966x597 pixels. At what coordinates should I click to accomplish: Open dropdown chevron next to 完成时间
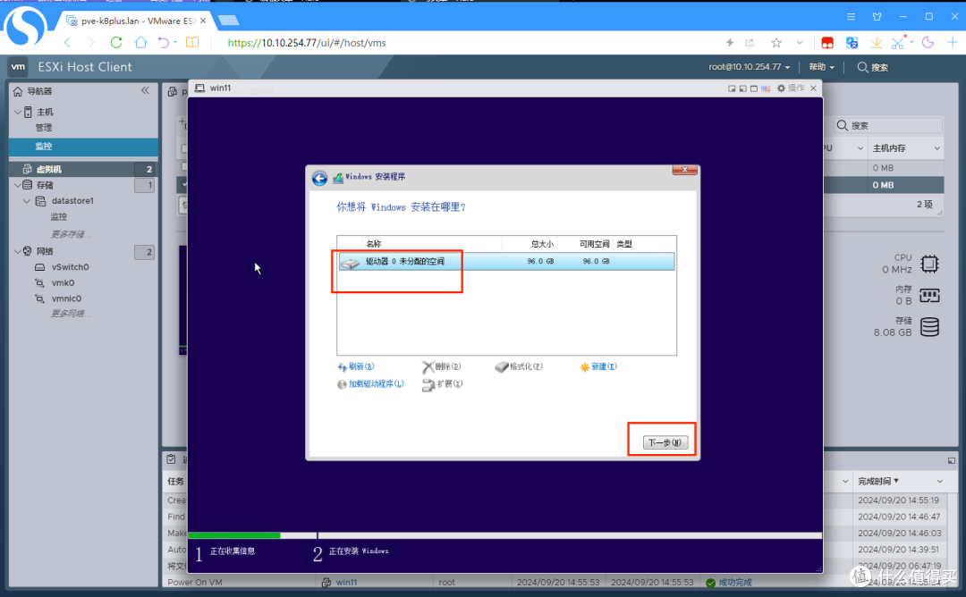pos(939,482)
